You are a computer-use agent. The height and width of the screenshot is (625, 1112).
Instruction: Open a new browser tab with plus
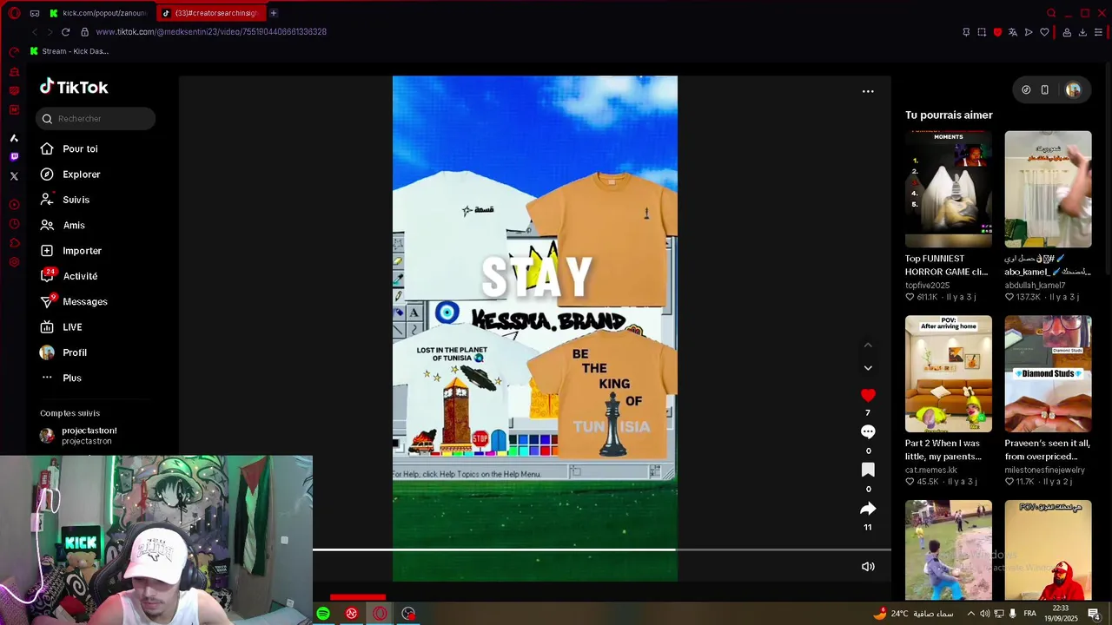click(273, 13)
